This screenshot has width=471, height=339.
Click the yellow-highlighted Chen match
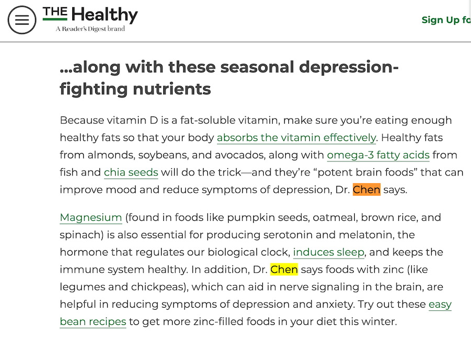coord(284,270)
